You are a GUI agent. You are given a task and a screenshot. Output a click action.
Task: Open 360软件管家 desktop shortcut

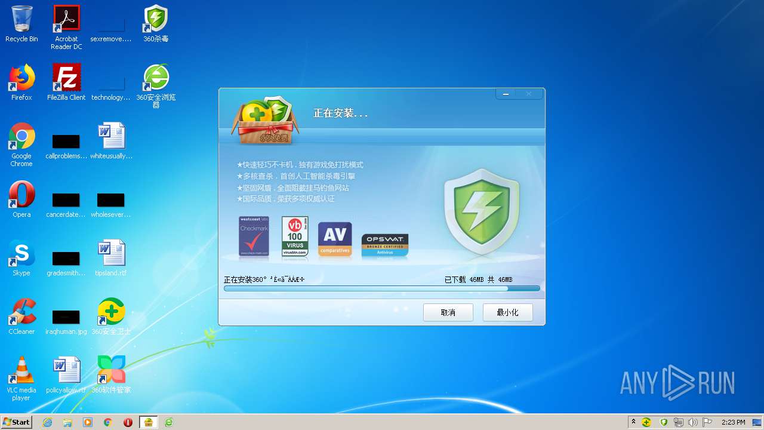click(111, 375)
